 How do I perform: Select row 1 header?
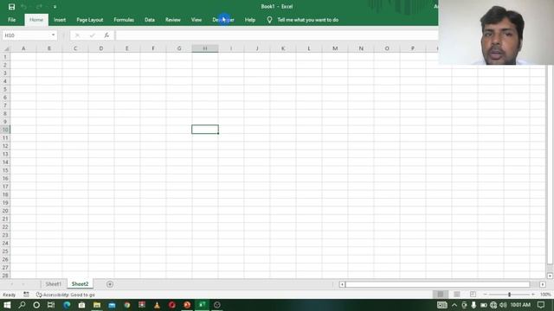click(5, 57)
